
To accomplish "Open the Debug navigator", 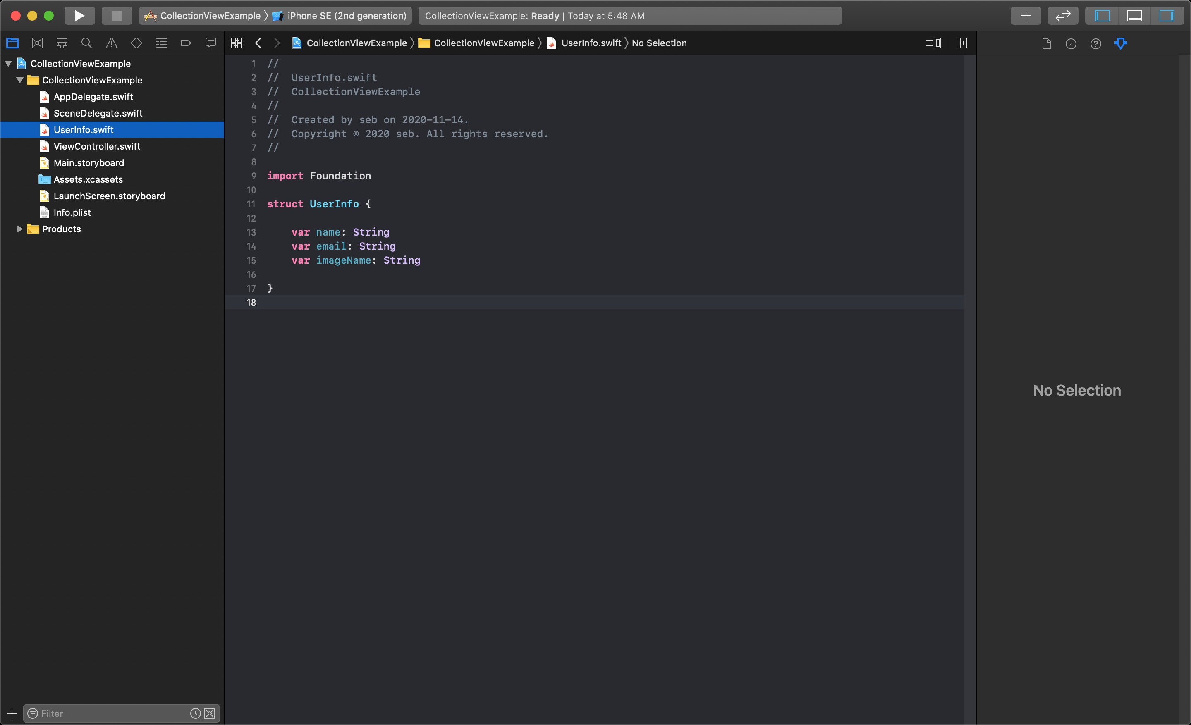I will tap(161, 43).
